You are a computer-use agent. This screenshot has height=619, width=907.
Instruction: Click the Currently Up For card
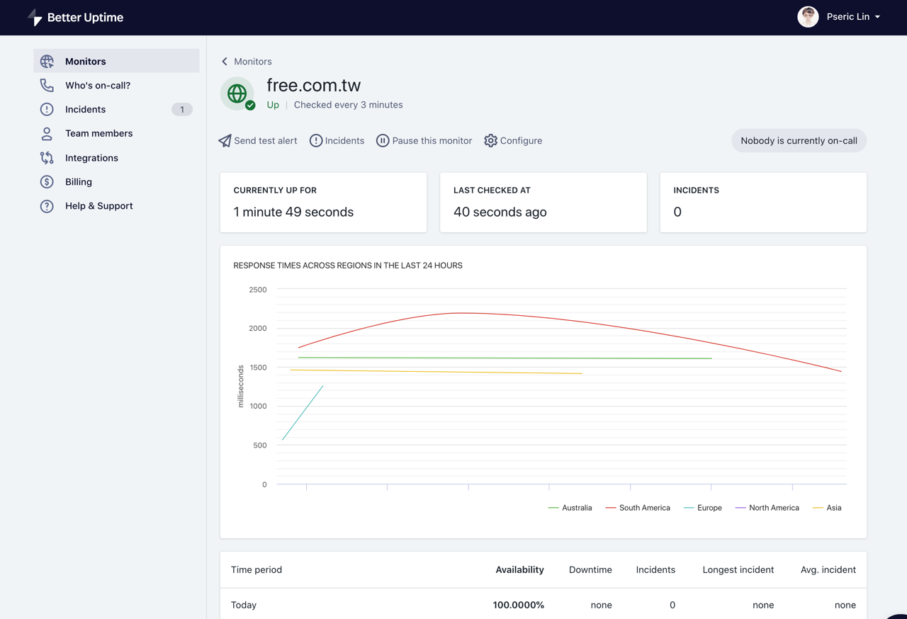(x=323, y=202)
